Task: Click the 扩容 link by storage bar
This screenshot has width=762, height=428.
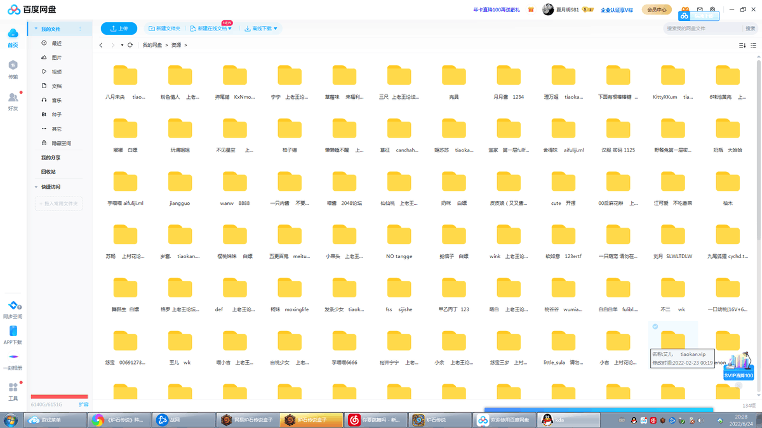Action: tap(83, 404)
